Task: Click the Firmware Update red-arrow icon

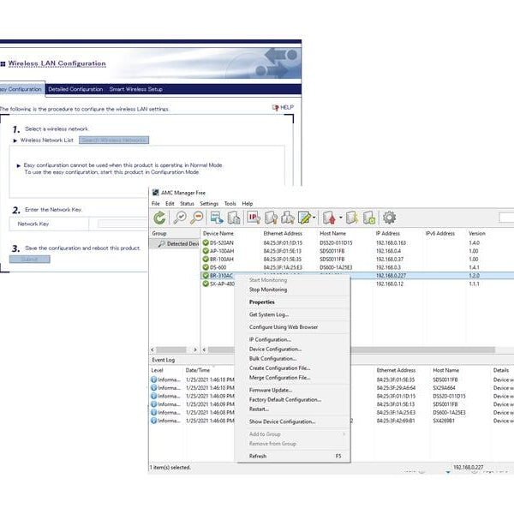Action: [330, 218]
